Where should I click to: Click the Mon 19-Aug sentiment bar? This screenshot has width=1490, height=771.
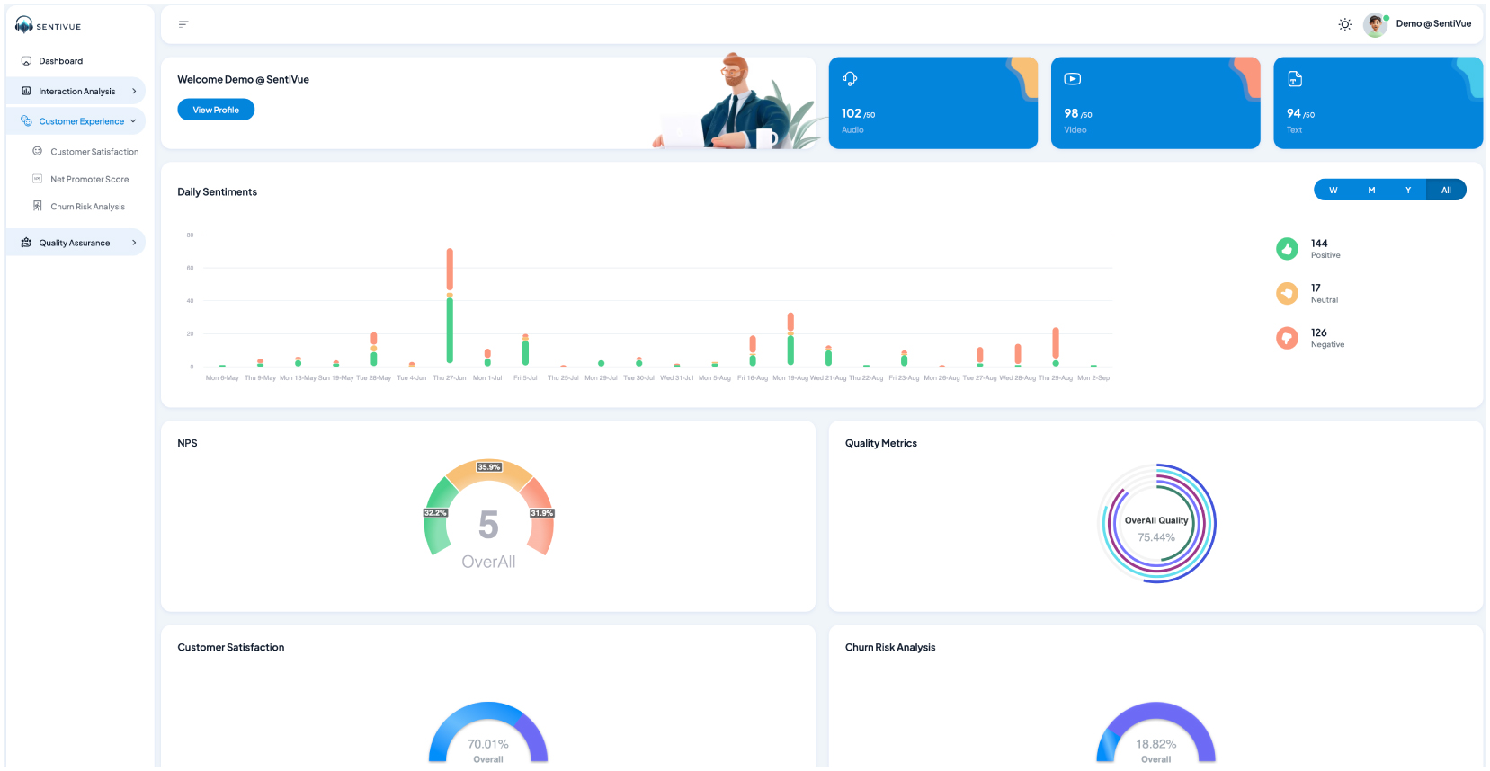(790, 339)
